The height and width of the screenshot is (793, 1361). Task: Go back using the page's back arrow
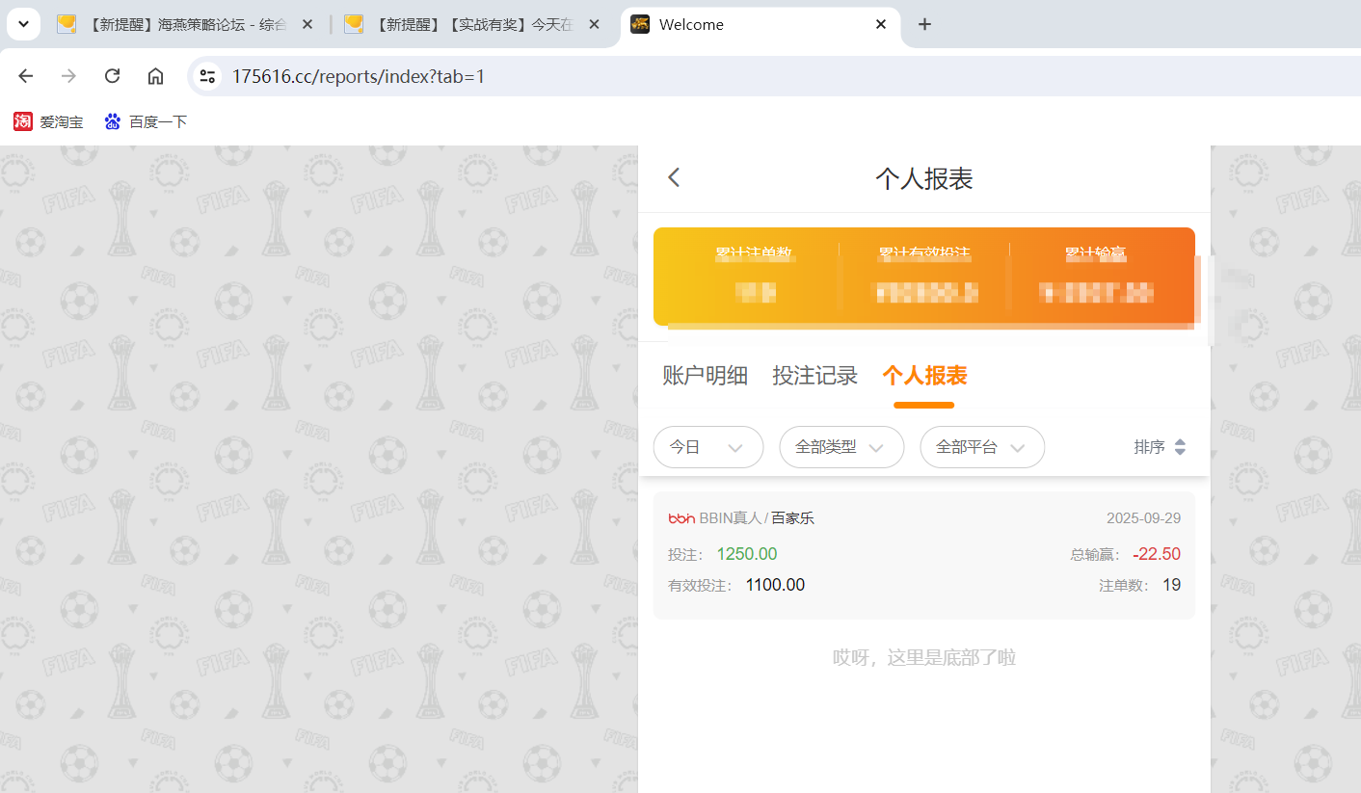[674, 177]
